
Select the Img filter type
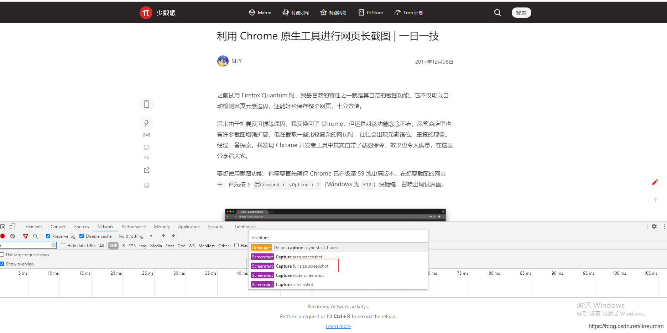point(143,246)
